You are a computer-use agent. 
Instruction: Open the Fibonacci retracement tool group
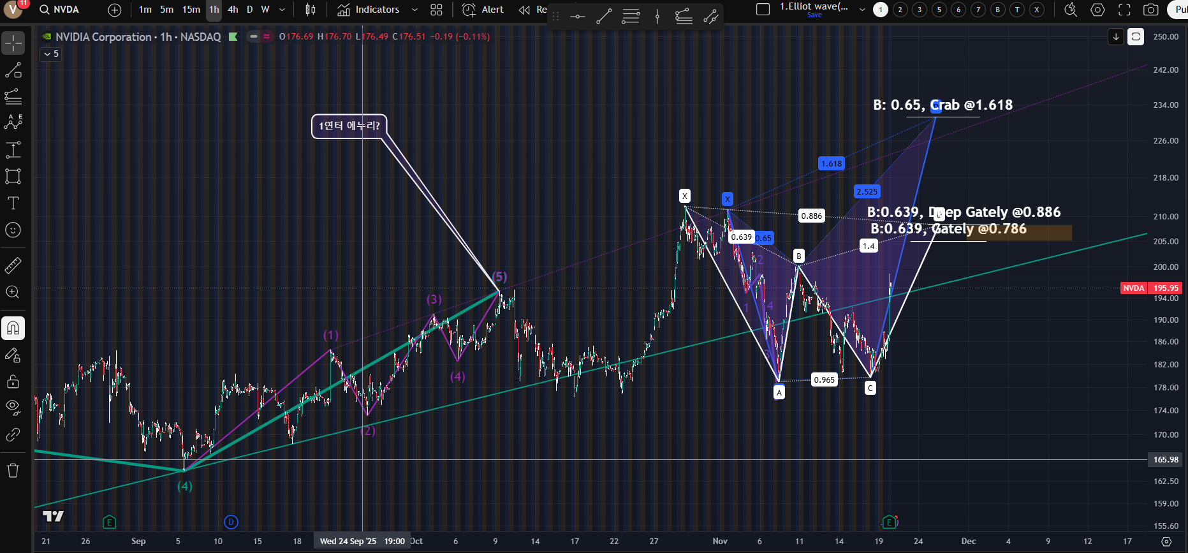(13, 97)
